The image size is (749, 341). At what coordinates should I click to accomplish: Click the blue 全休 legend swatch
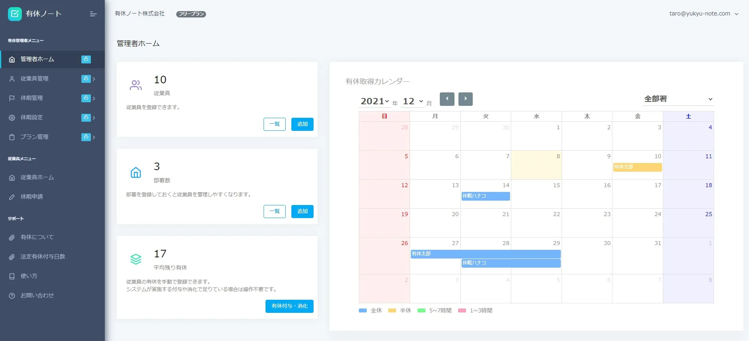pyautogui.click(x=363, y=310)
